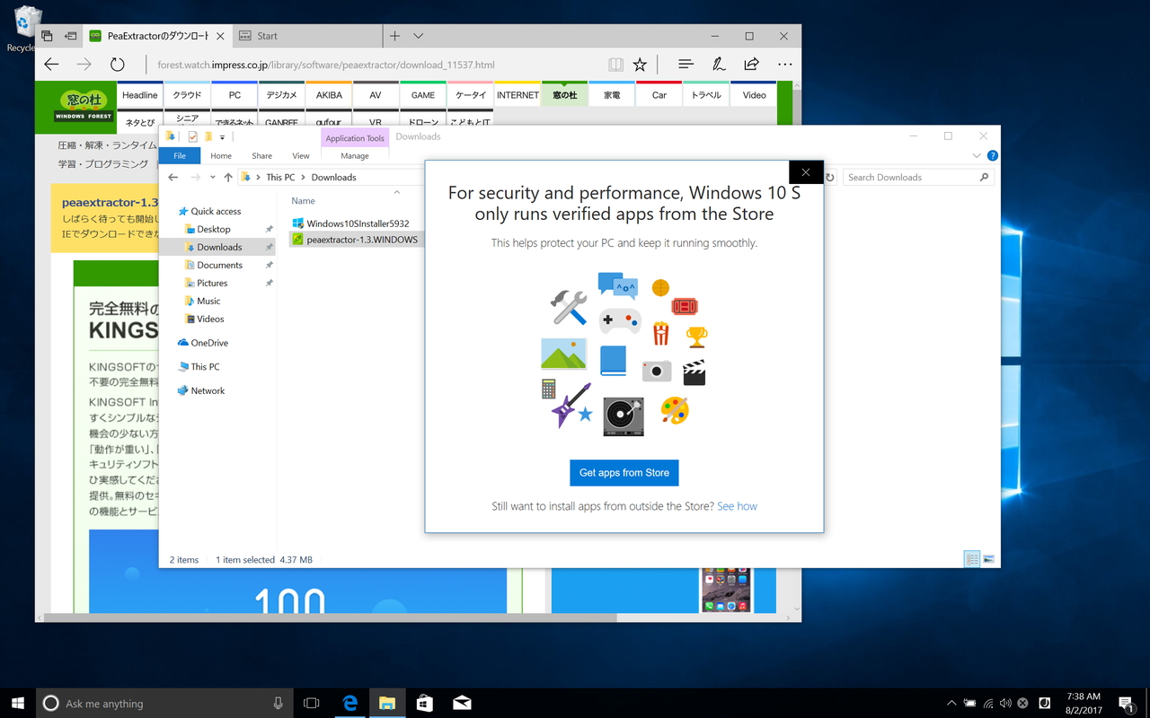The image size is (1150, 718).
Task: Select Downloads in navigation pane
Action: pyautogui.click(x=219, y=247)
